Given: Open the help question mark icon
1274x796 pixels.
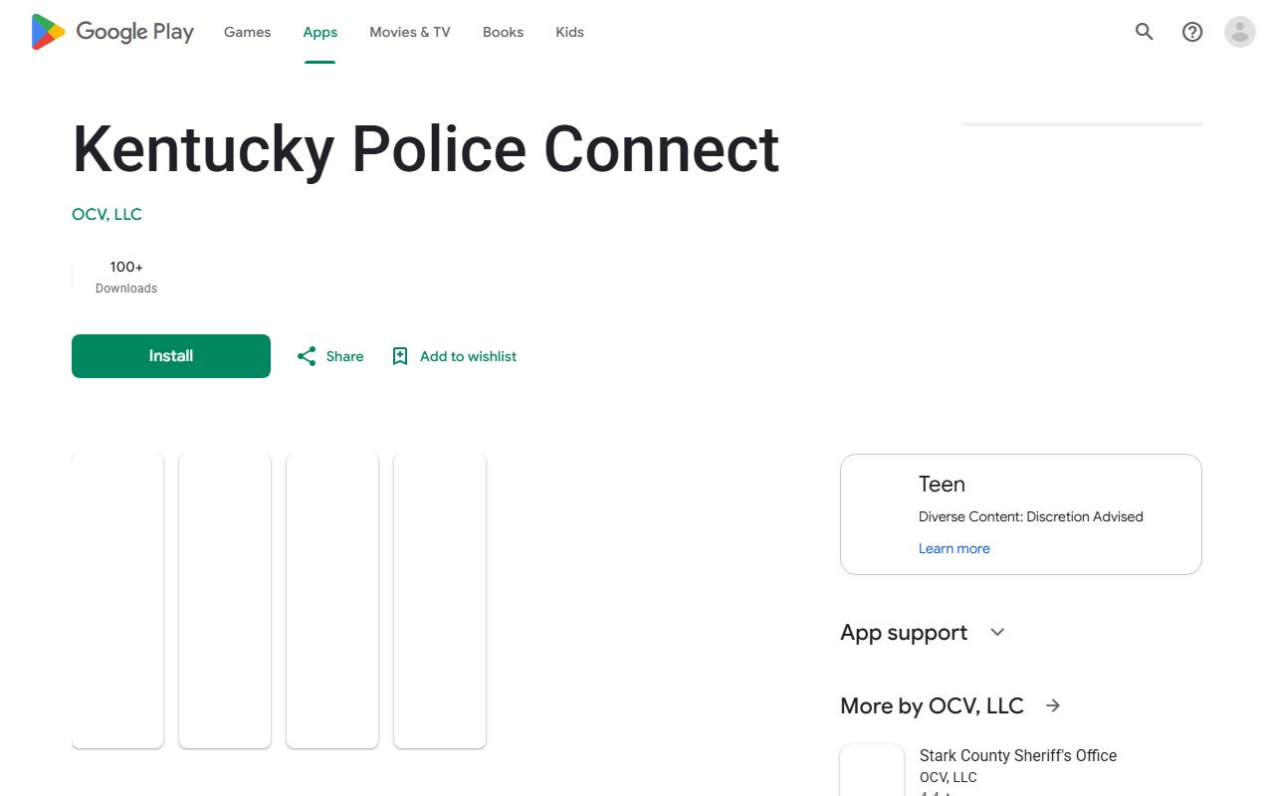Looking at the screenshot, I should click(1192, 32).
